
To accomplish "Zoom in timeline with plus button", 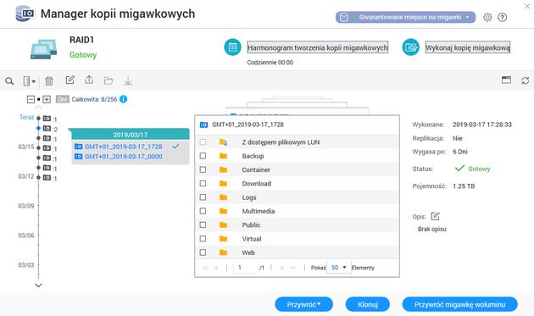I will [x=47, y=99].
